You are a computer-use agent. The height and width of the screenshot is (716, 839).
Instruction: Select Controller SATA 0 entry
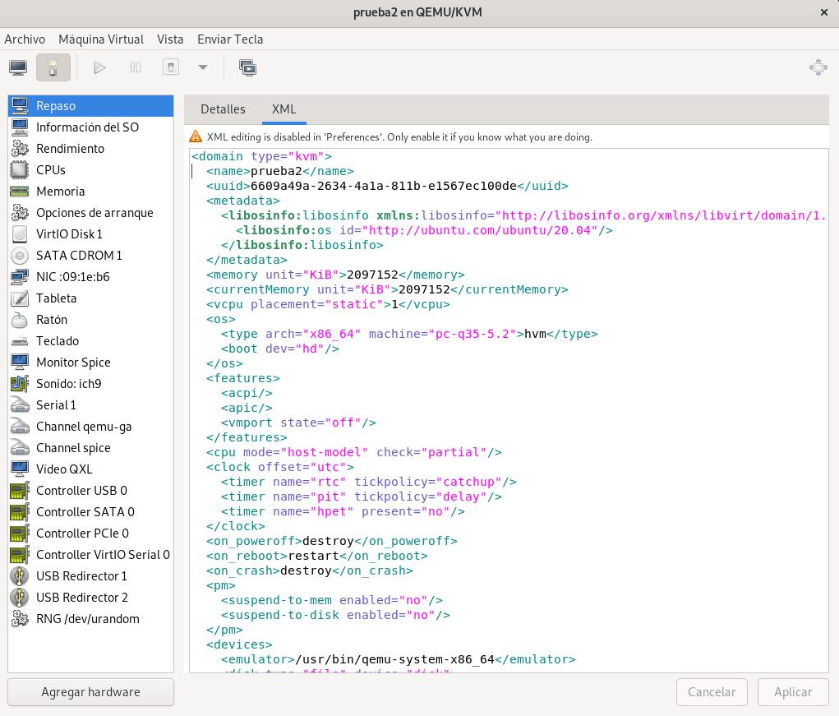click(x=91, y=512)
